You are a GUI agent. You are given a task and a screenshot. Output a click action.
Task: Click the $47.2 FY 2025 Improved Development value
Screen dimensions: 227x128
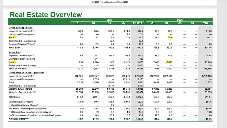[140, 31]
